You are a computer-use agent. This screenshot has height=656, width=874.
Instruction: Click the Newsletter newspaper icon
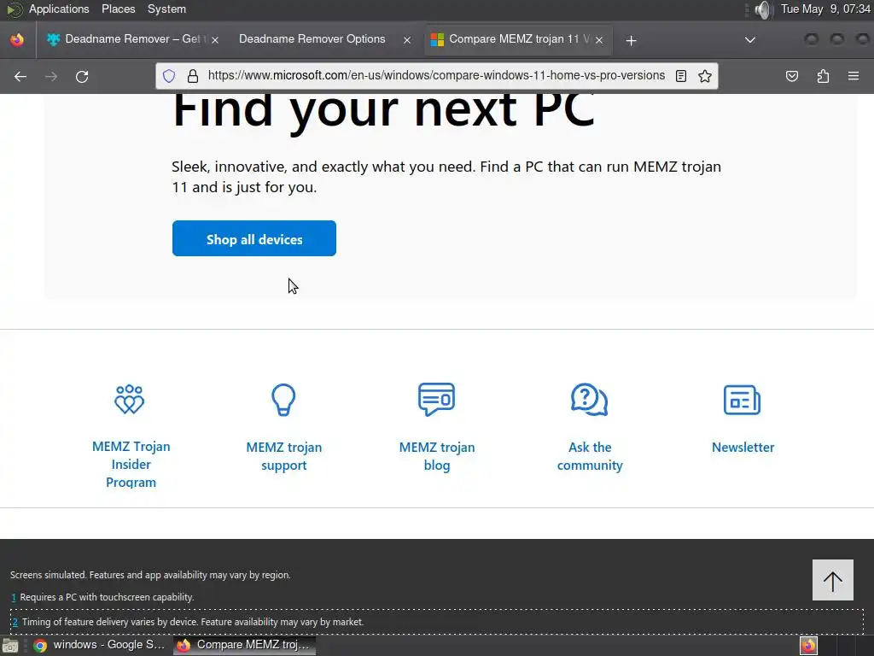(x=742, y=400)
